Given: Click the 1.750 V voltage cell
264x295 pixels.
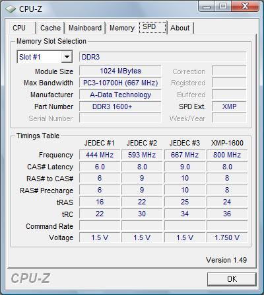Looking at the screenshot, I should (227, 237).
